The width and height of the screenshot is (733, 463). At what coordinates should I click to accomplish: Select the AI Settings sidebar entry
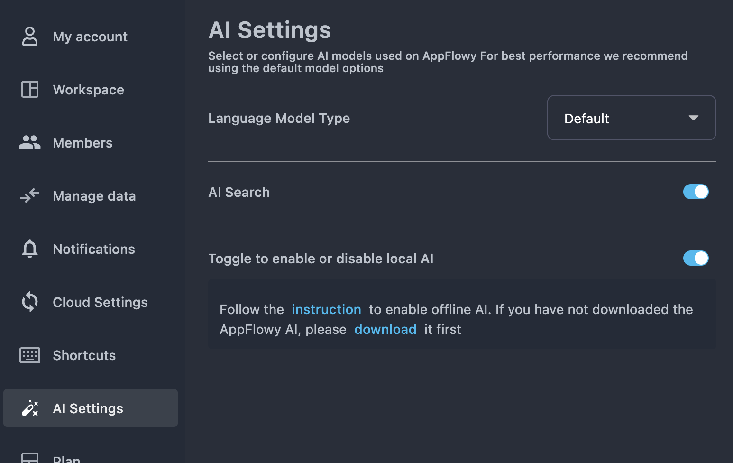click(x=90, y=408)
